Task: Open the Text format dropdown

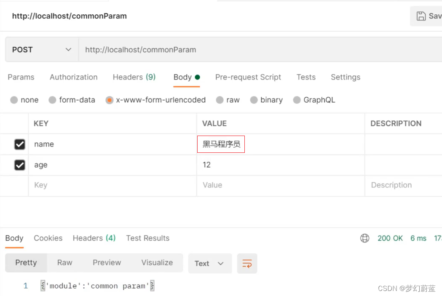Action: coord(210,263)
